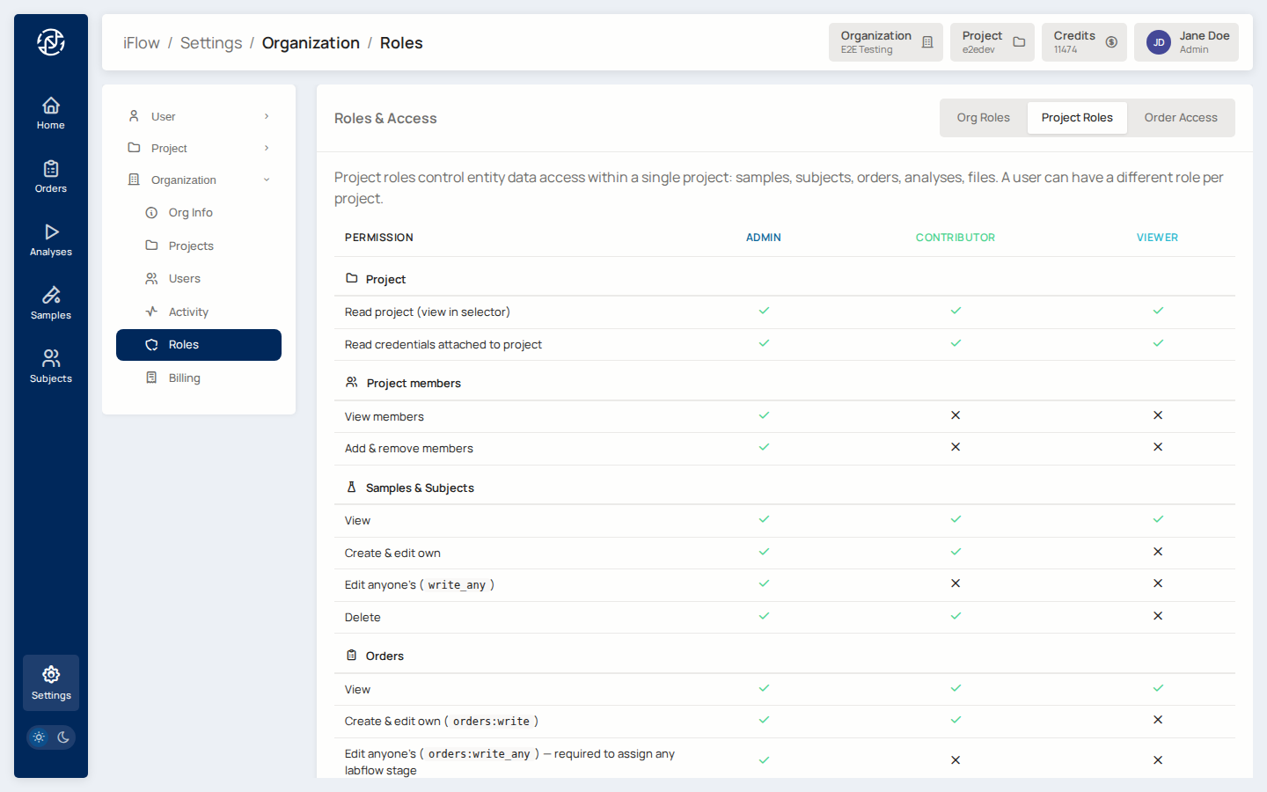1267x792 pixels.
Task: Navigate to Subjects in the sidebar
Action: [x=51, y=366]
